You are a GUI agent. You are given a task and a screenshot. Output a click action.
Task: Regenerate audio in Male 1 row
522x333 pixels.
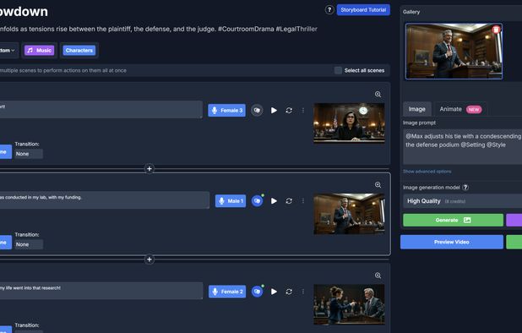point(289,201)
